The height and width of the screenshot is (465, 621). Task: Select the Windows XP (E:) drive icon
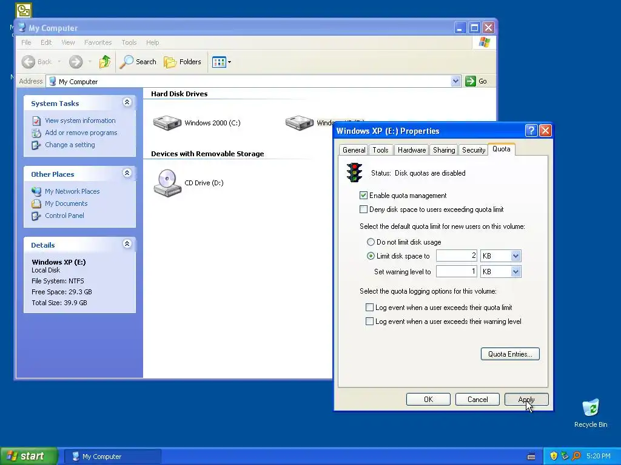pyautogui.click(x=300, y=122)
